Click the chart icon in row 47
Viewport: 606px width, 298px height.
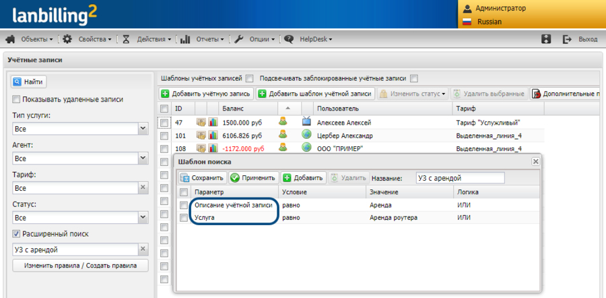(x=213, y=123)
